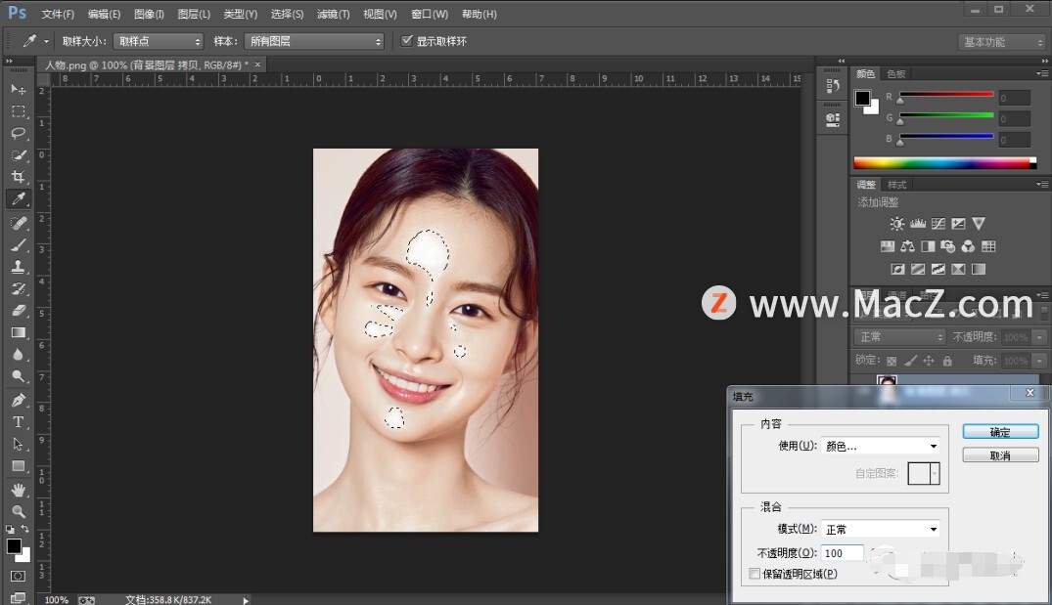The width and height of the screenshot is (1052, 605).
Task: Enable 保留透明区域 checkbox in Fill dialog
Action: pos(755,574)
